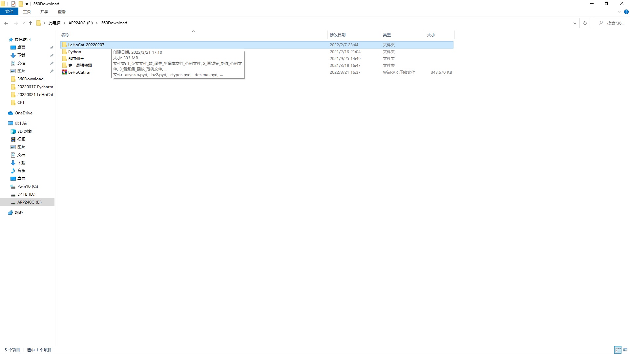Open the 查看 ribbon tab
This screenshot has width=630, height=354.
pos(61,11)
